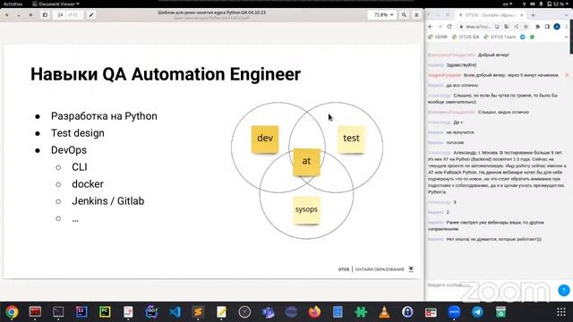Expand the browser tab search chevron
The width and height of the screenshot is (573, 322).
click(567, 15)
